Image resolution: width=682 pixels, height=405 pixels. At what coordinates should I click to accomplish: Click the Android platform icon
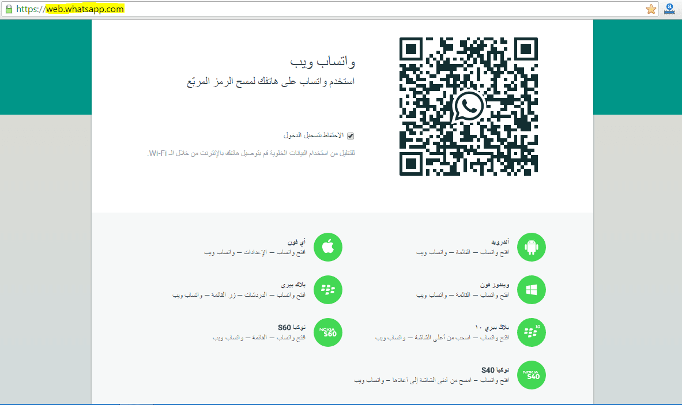point(531,247)
